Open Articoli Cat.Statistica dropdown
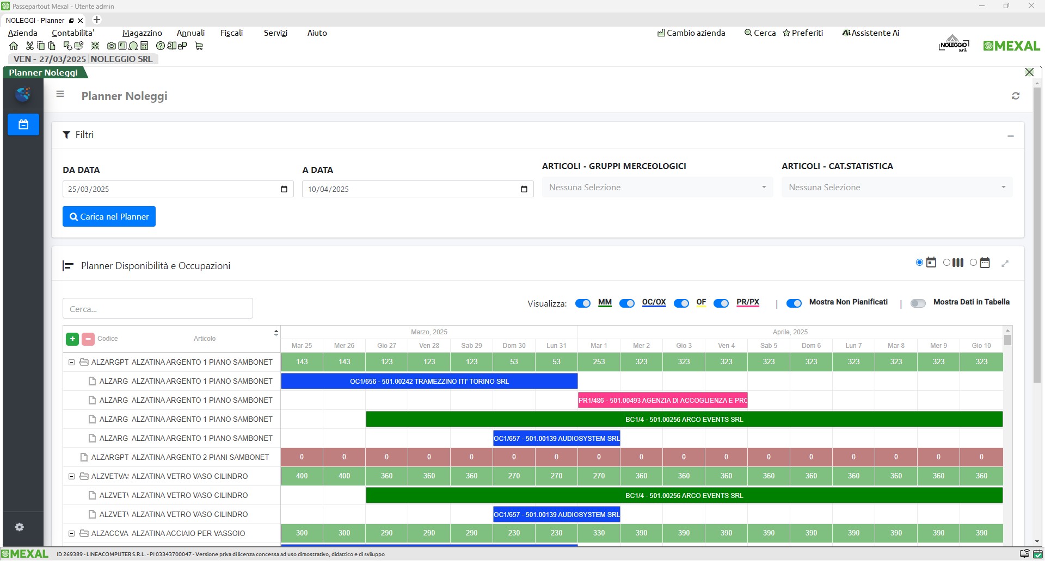This screenshot has height=561, width=1045. 897,188
